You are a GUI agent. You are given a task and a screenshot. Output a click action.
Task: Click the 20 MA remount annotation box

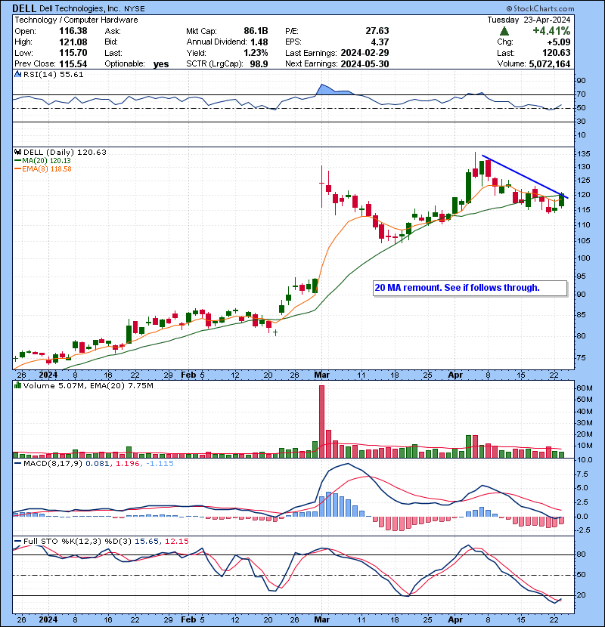click(470, 288)
